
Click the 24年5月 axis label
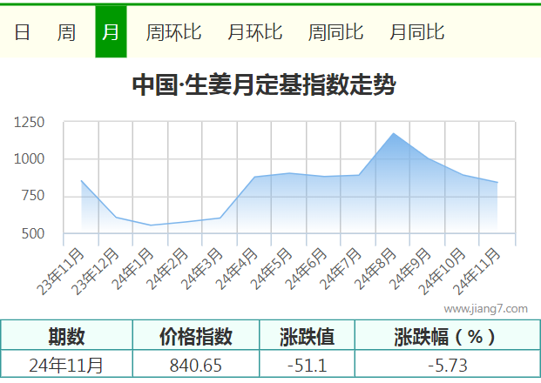click(272, 269)
